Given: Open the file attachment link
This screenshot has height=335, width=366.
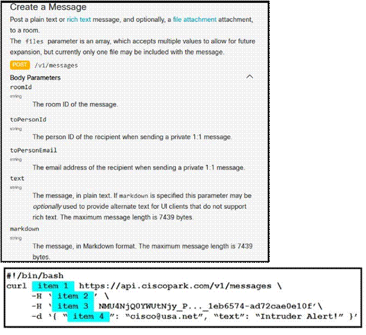Looking at the screenshot, I should 195,20.
